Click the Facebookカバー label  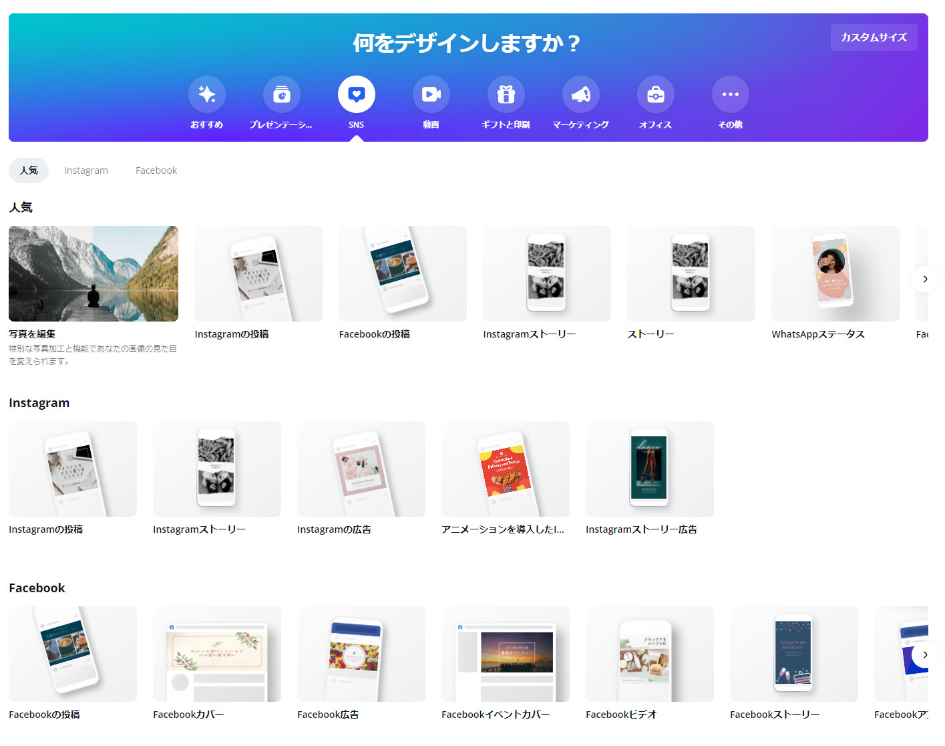coord(188,715)
